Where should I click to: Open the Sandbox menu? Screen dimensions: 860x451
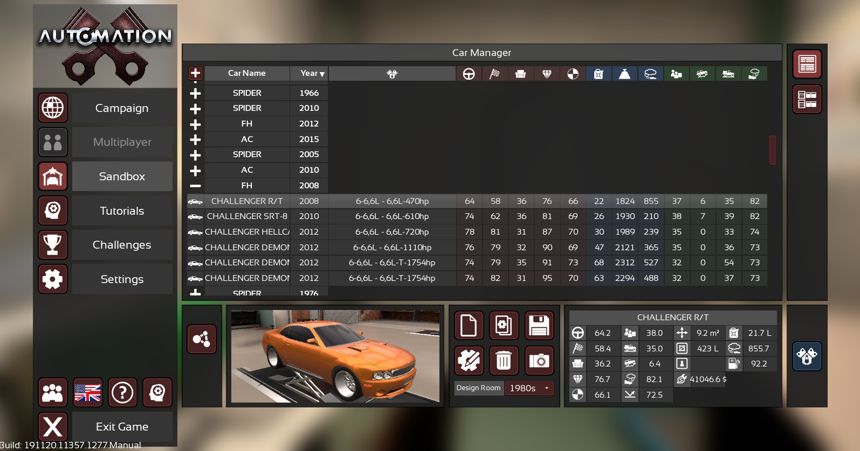pyautogui.click(x=122, y=177)
